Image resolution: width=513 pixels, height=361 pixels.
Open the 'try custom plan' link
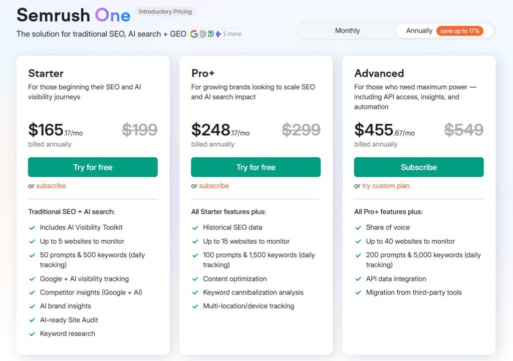click(x=386, y=186)
